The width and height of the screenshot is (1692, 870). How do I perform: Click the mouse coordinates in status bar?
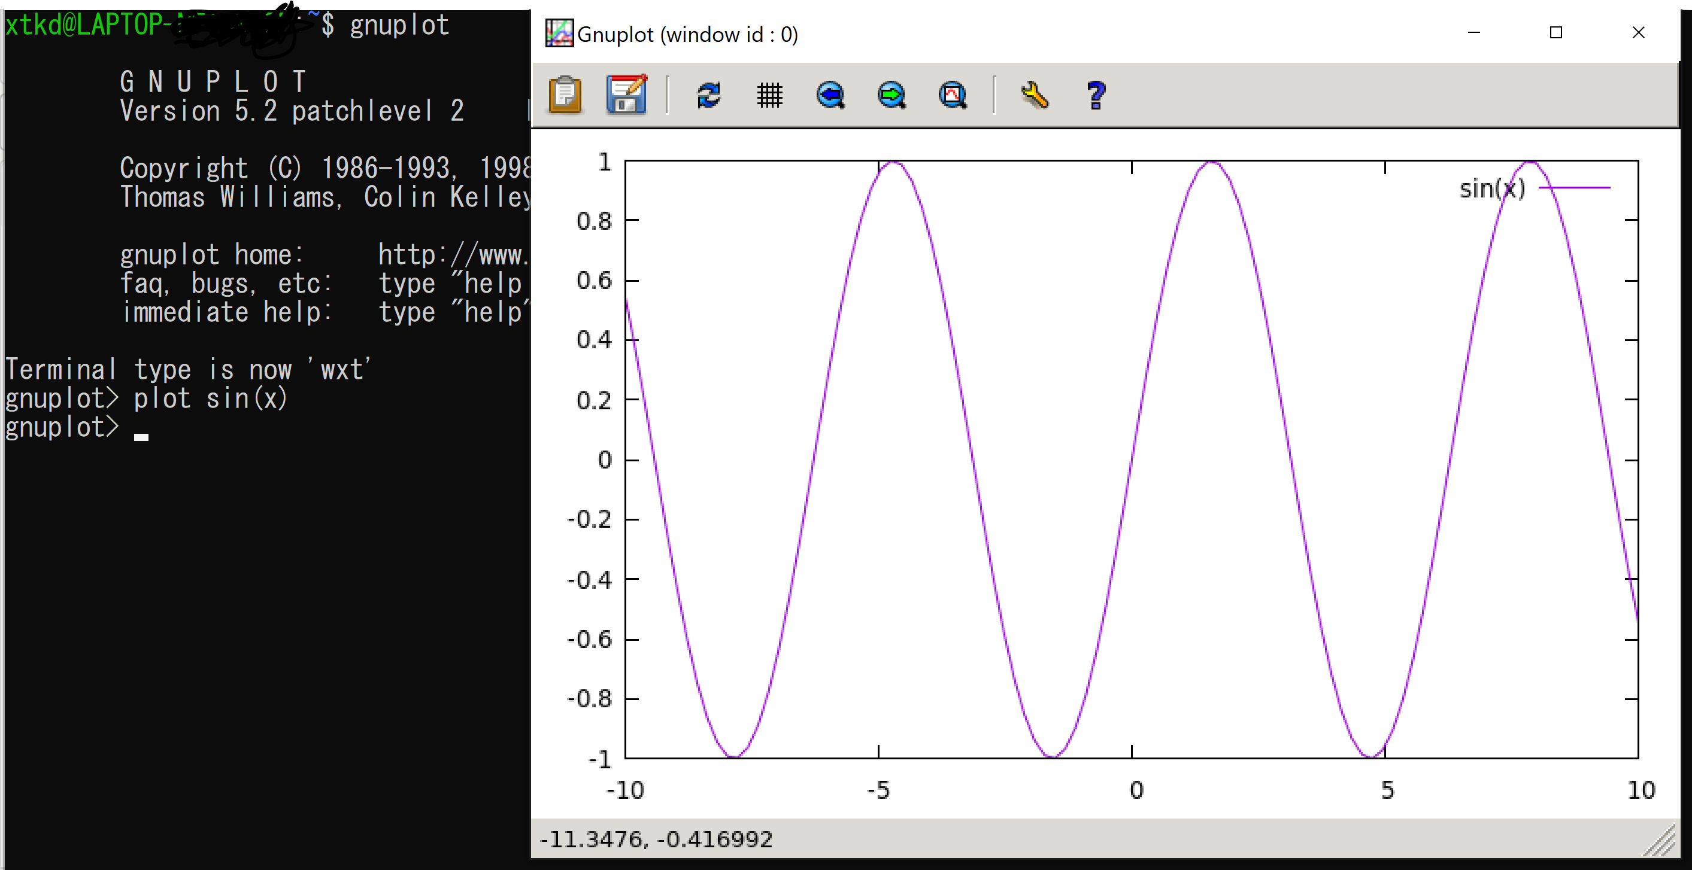coord(656,839)
